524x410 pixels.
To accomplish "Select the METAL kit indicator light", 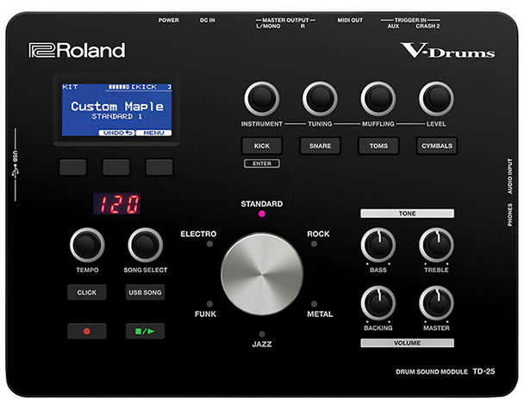I will coord(314,304).
